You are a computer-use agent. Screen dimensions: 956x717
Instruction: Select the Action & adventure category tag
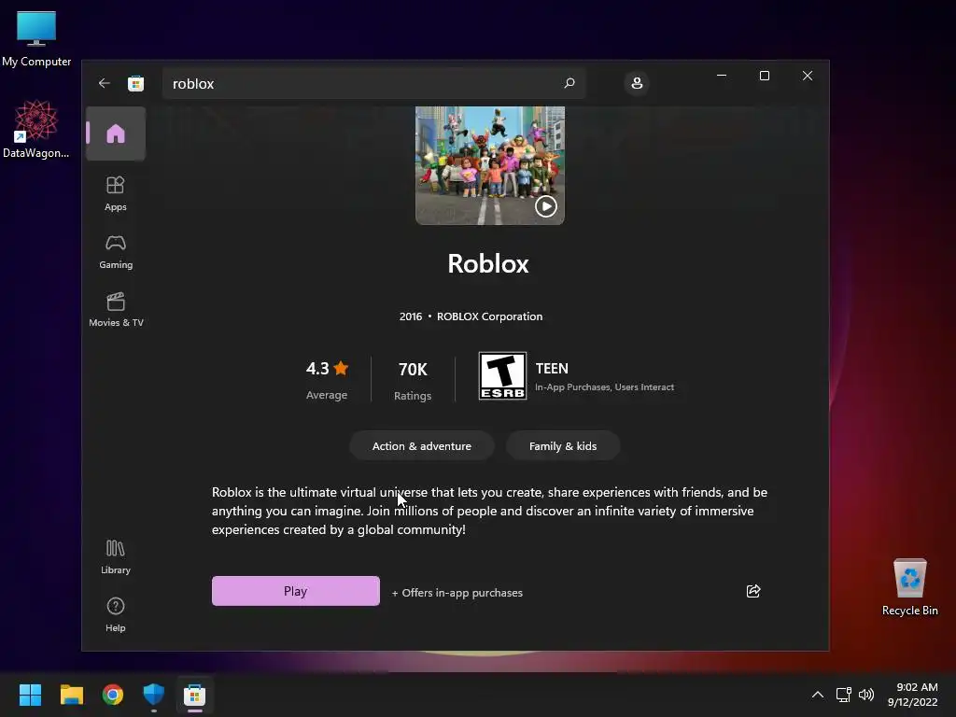point(421,445)
